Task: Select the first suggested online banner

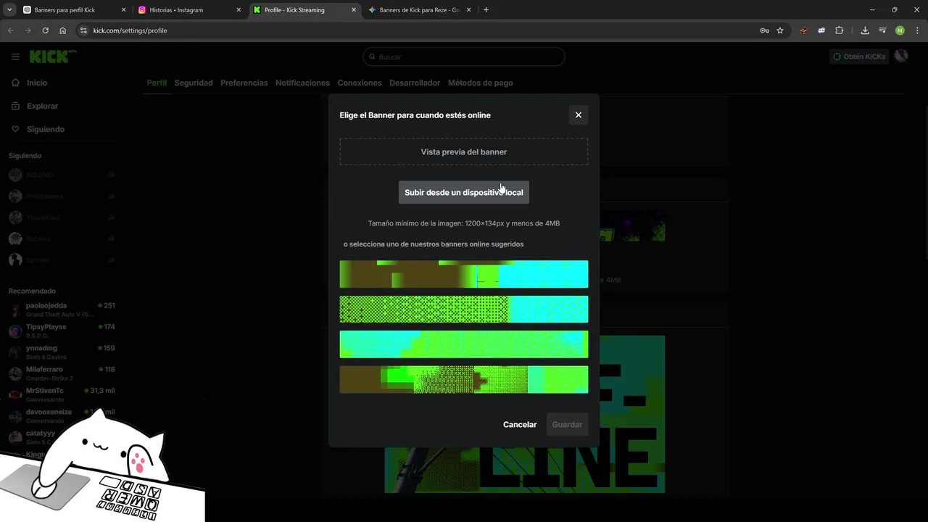Action: coord(464,274)
